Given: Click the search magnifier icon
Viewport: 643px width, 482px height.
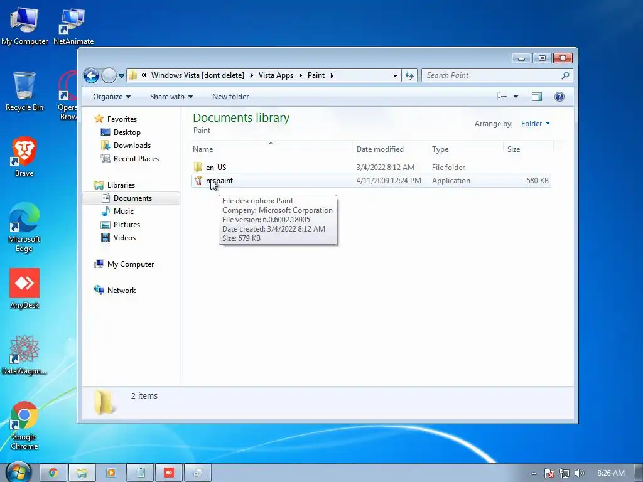Looking at the screenshot, I should pos(565,75).
